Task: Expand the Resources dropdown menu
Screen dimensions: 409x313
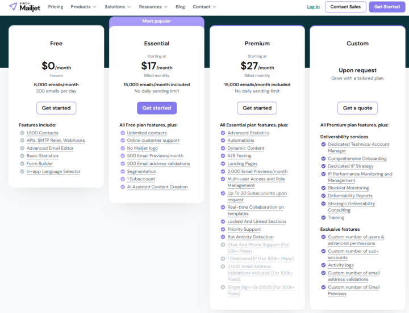Action: coord(153,7)
